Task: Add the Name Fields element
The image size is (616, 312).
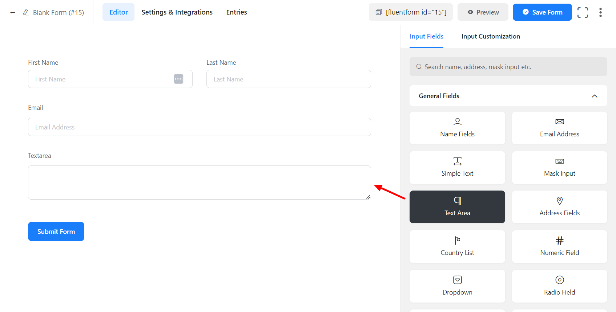Action: pos(457,128)
